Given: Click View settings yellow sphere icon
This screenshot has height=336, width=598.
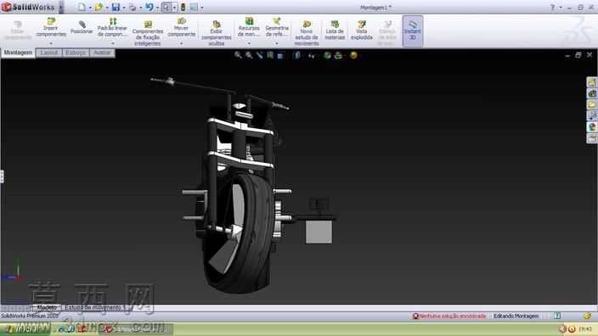Looking at the screenshot, I should 353,56.
